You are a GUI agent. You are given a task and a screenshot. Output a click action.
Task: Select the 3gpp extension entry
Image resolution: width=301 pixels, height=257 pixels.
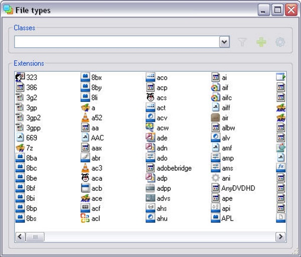tap(33, 127)
